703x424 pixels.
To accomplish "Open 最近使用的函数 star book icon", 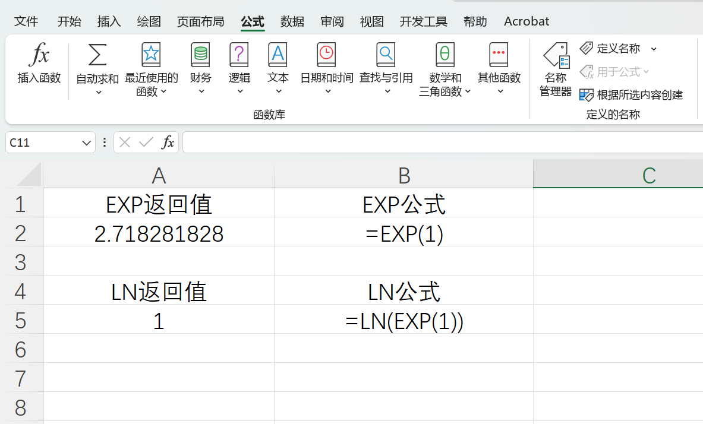I will pos(151,55).
